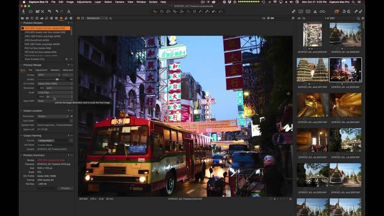384x216 pixels.
Task: Click the Edit All Selected Variants icon
Action: [x=337, y=11]
